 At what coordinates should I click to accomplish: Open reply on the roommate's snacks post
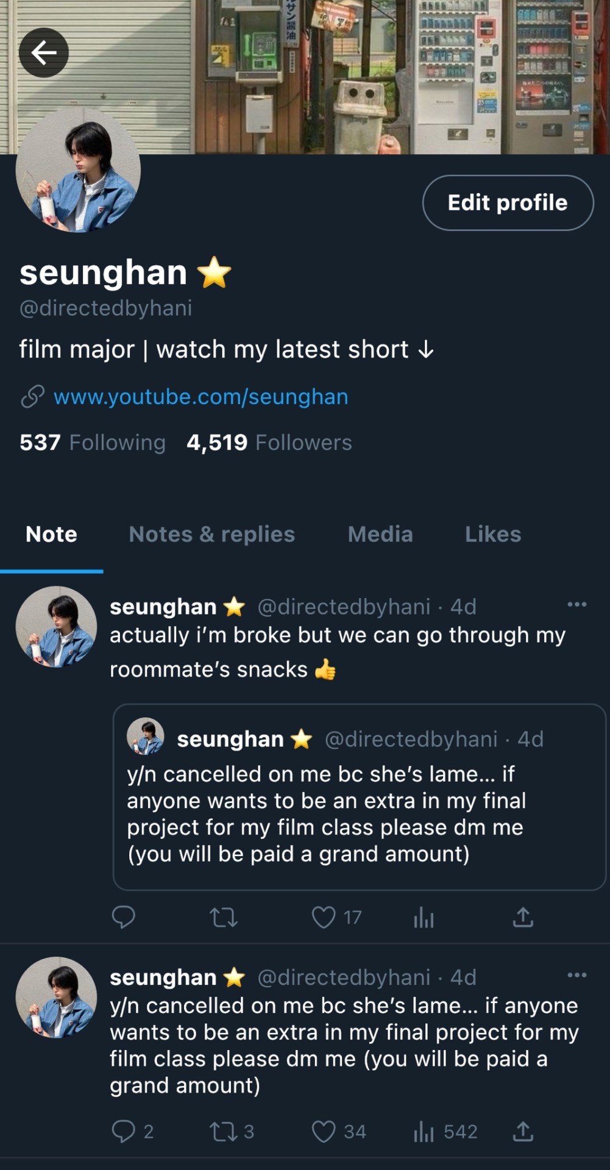pyautogui.click(x=124, y=917)
